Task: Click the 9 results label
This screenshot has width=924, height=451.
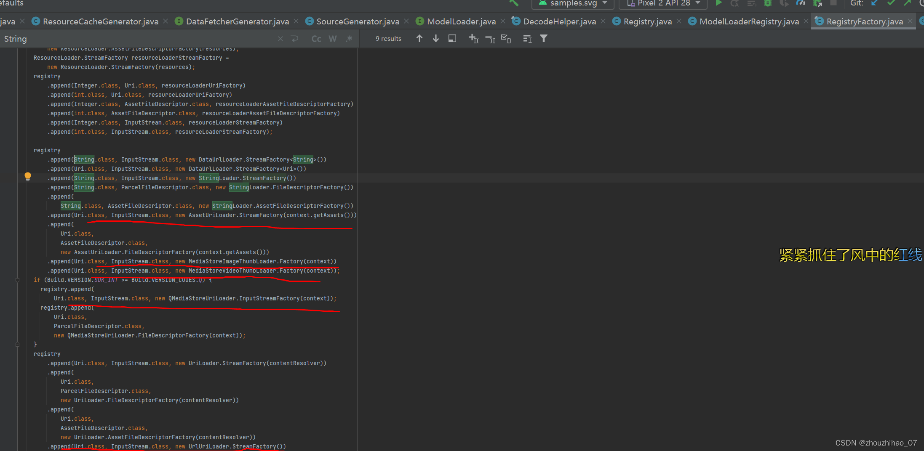Action: (x=388, y=39)
